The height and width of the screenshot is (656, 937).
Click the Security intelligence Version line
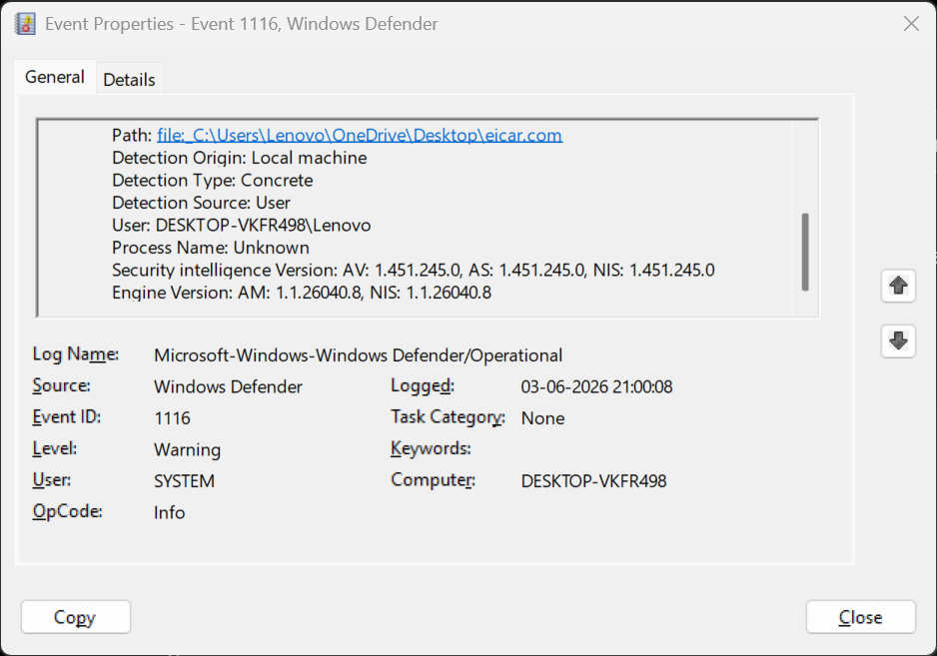pyautogui.click(x=413, y=270)
